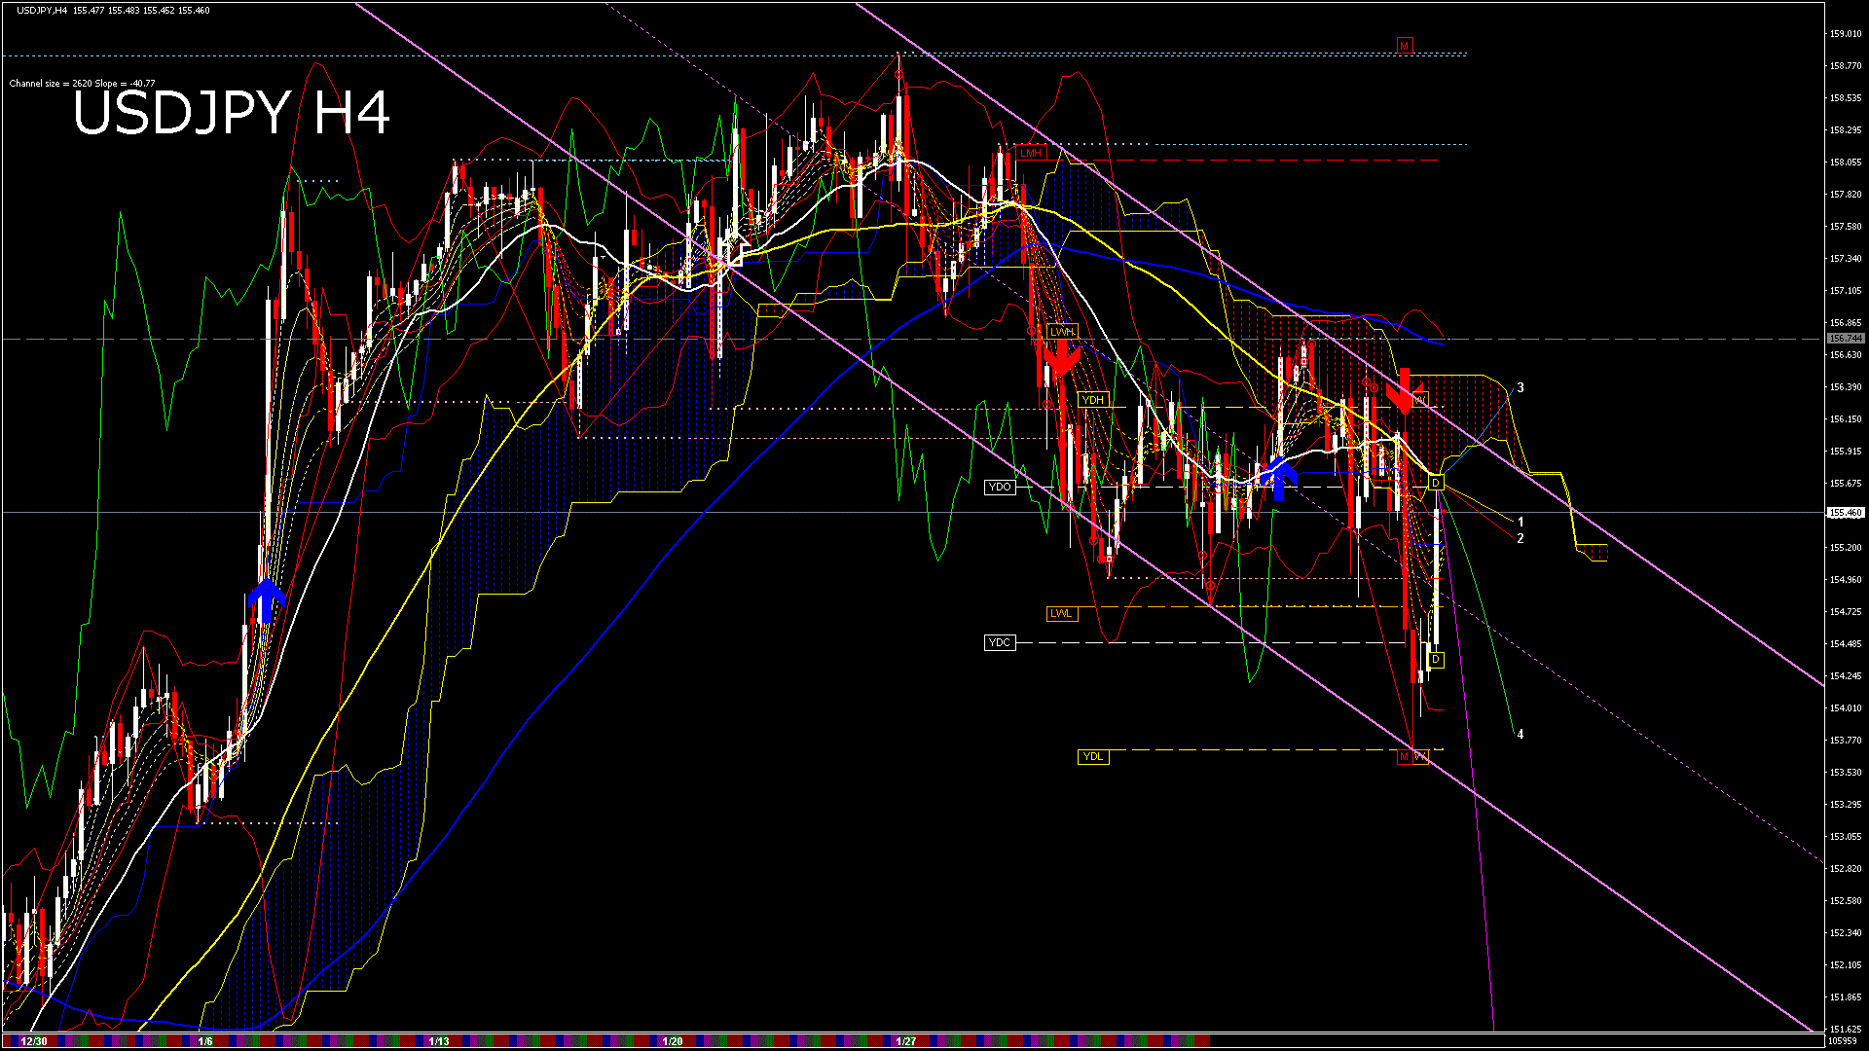Click the highlighted 156.744 price tag
Viewport: 1869px width, 1051px height.
(1846, 339)
